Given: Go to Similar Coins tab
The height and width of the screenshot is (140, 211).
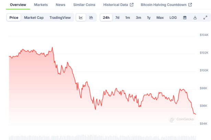Looking at the screenshot, I should tap(84, 5).
